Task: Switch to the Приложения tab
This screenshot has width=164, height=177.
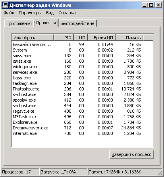Action: click(x=19, y=23)
